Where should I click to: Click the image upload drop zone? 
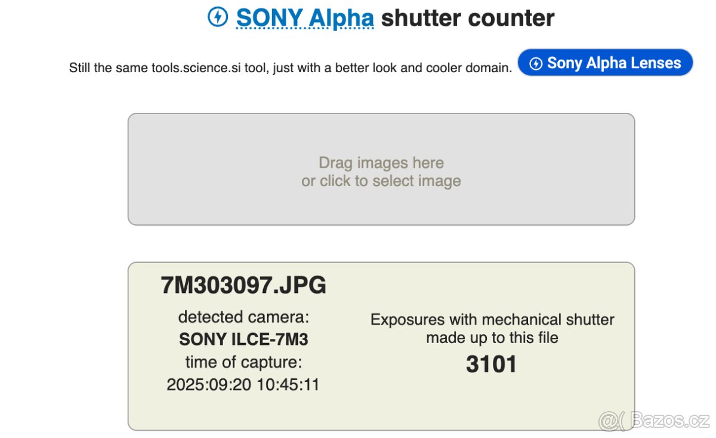click(381, 169)
